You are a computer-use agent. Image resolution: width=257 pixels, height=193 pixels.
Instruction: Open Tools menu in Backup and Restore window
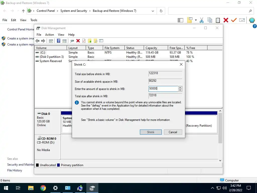click(x=34, y=20)
